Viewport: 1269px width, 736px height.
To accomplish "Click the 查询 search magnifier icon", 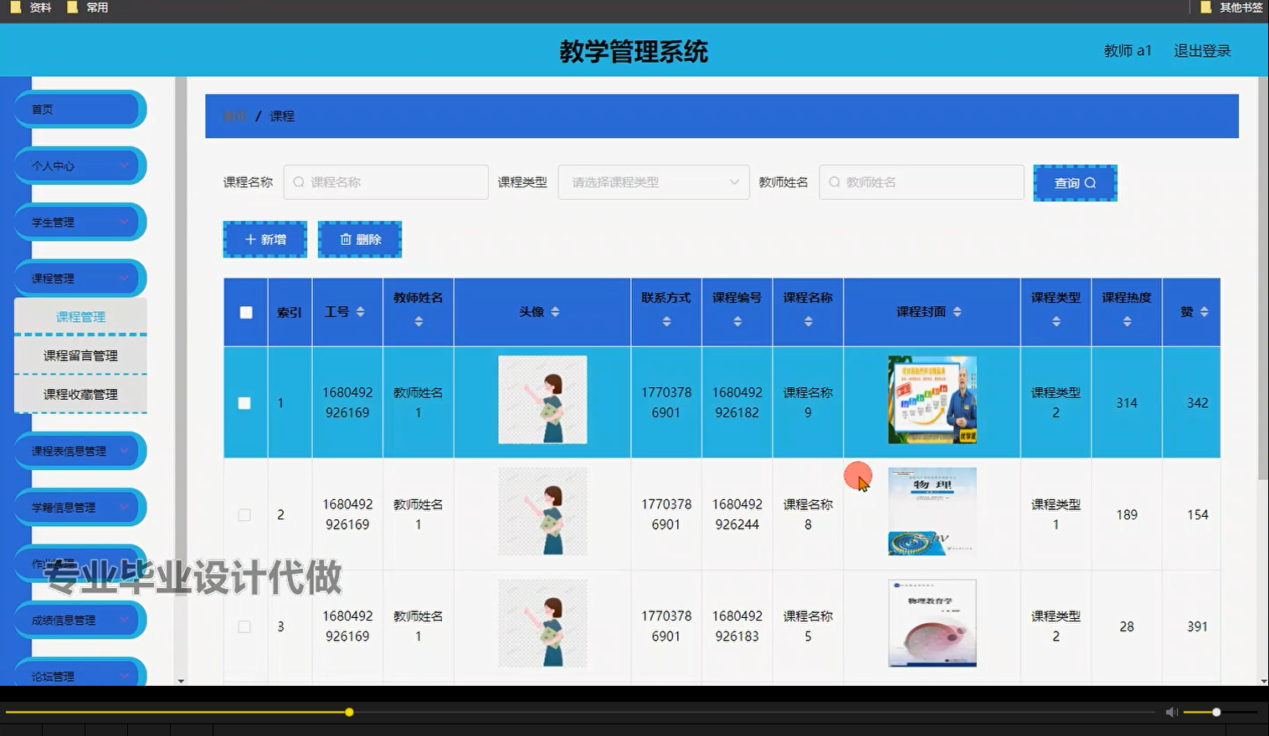I will [1091, 182].
